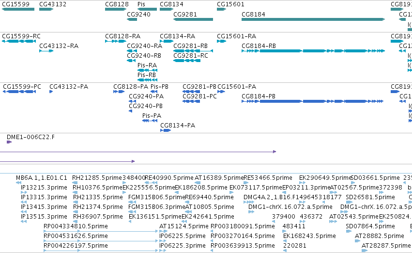Open the CG8128 gene label
Image resolution: width=412 pixels, height=253 pixels.
117,4
